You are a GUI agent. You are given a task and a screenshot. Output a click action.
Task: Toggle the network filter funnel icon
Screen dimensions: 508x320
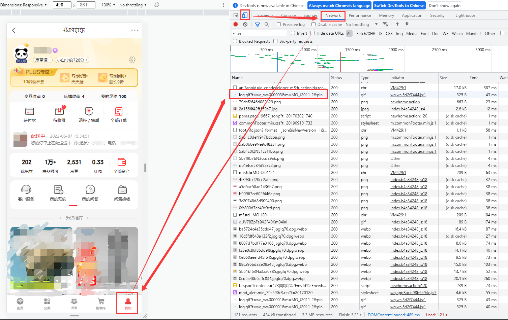[x=258, y=24]
